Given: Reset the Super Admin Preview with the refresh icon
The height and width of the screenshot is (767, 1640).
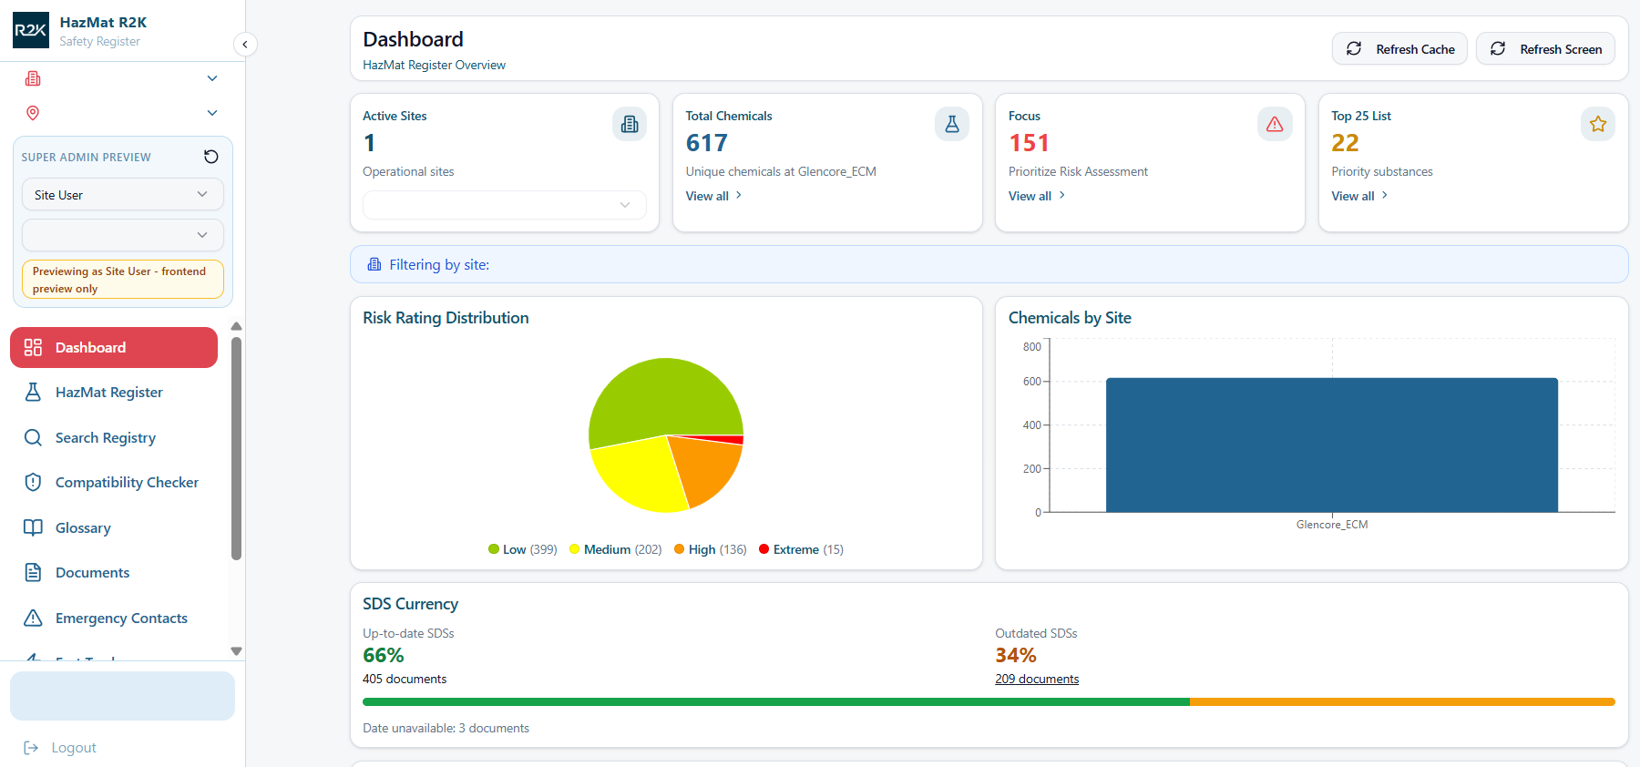Looking at the screenshot, I should pos(211,157).
